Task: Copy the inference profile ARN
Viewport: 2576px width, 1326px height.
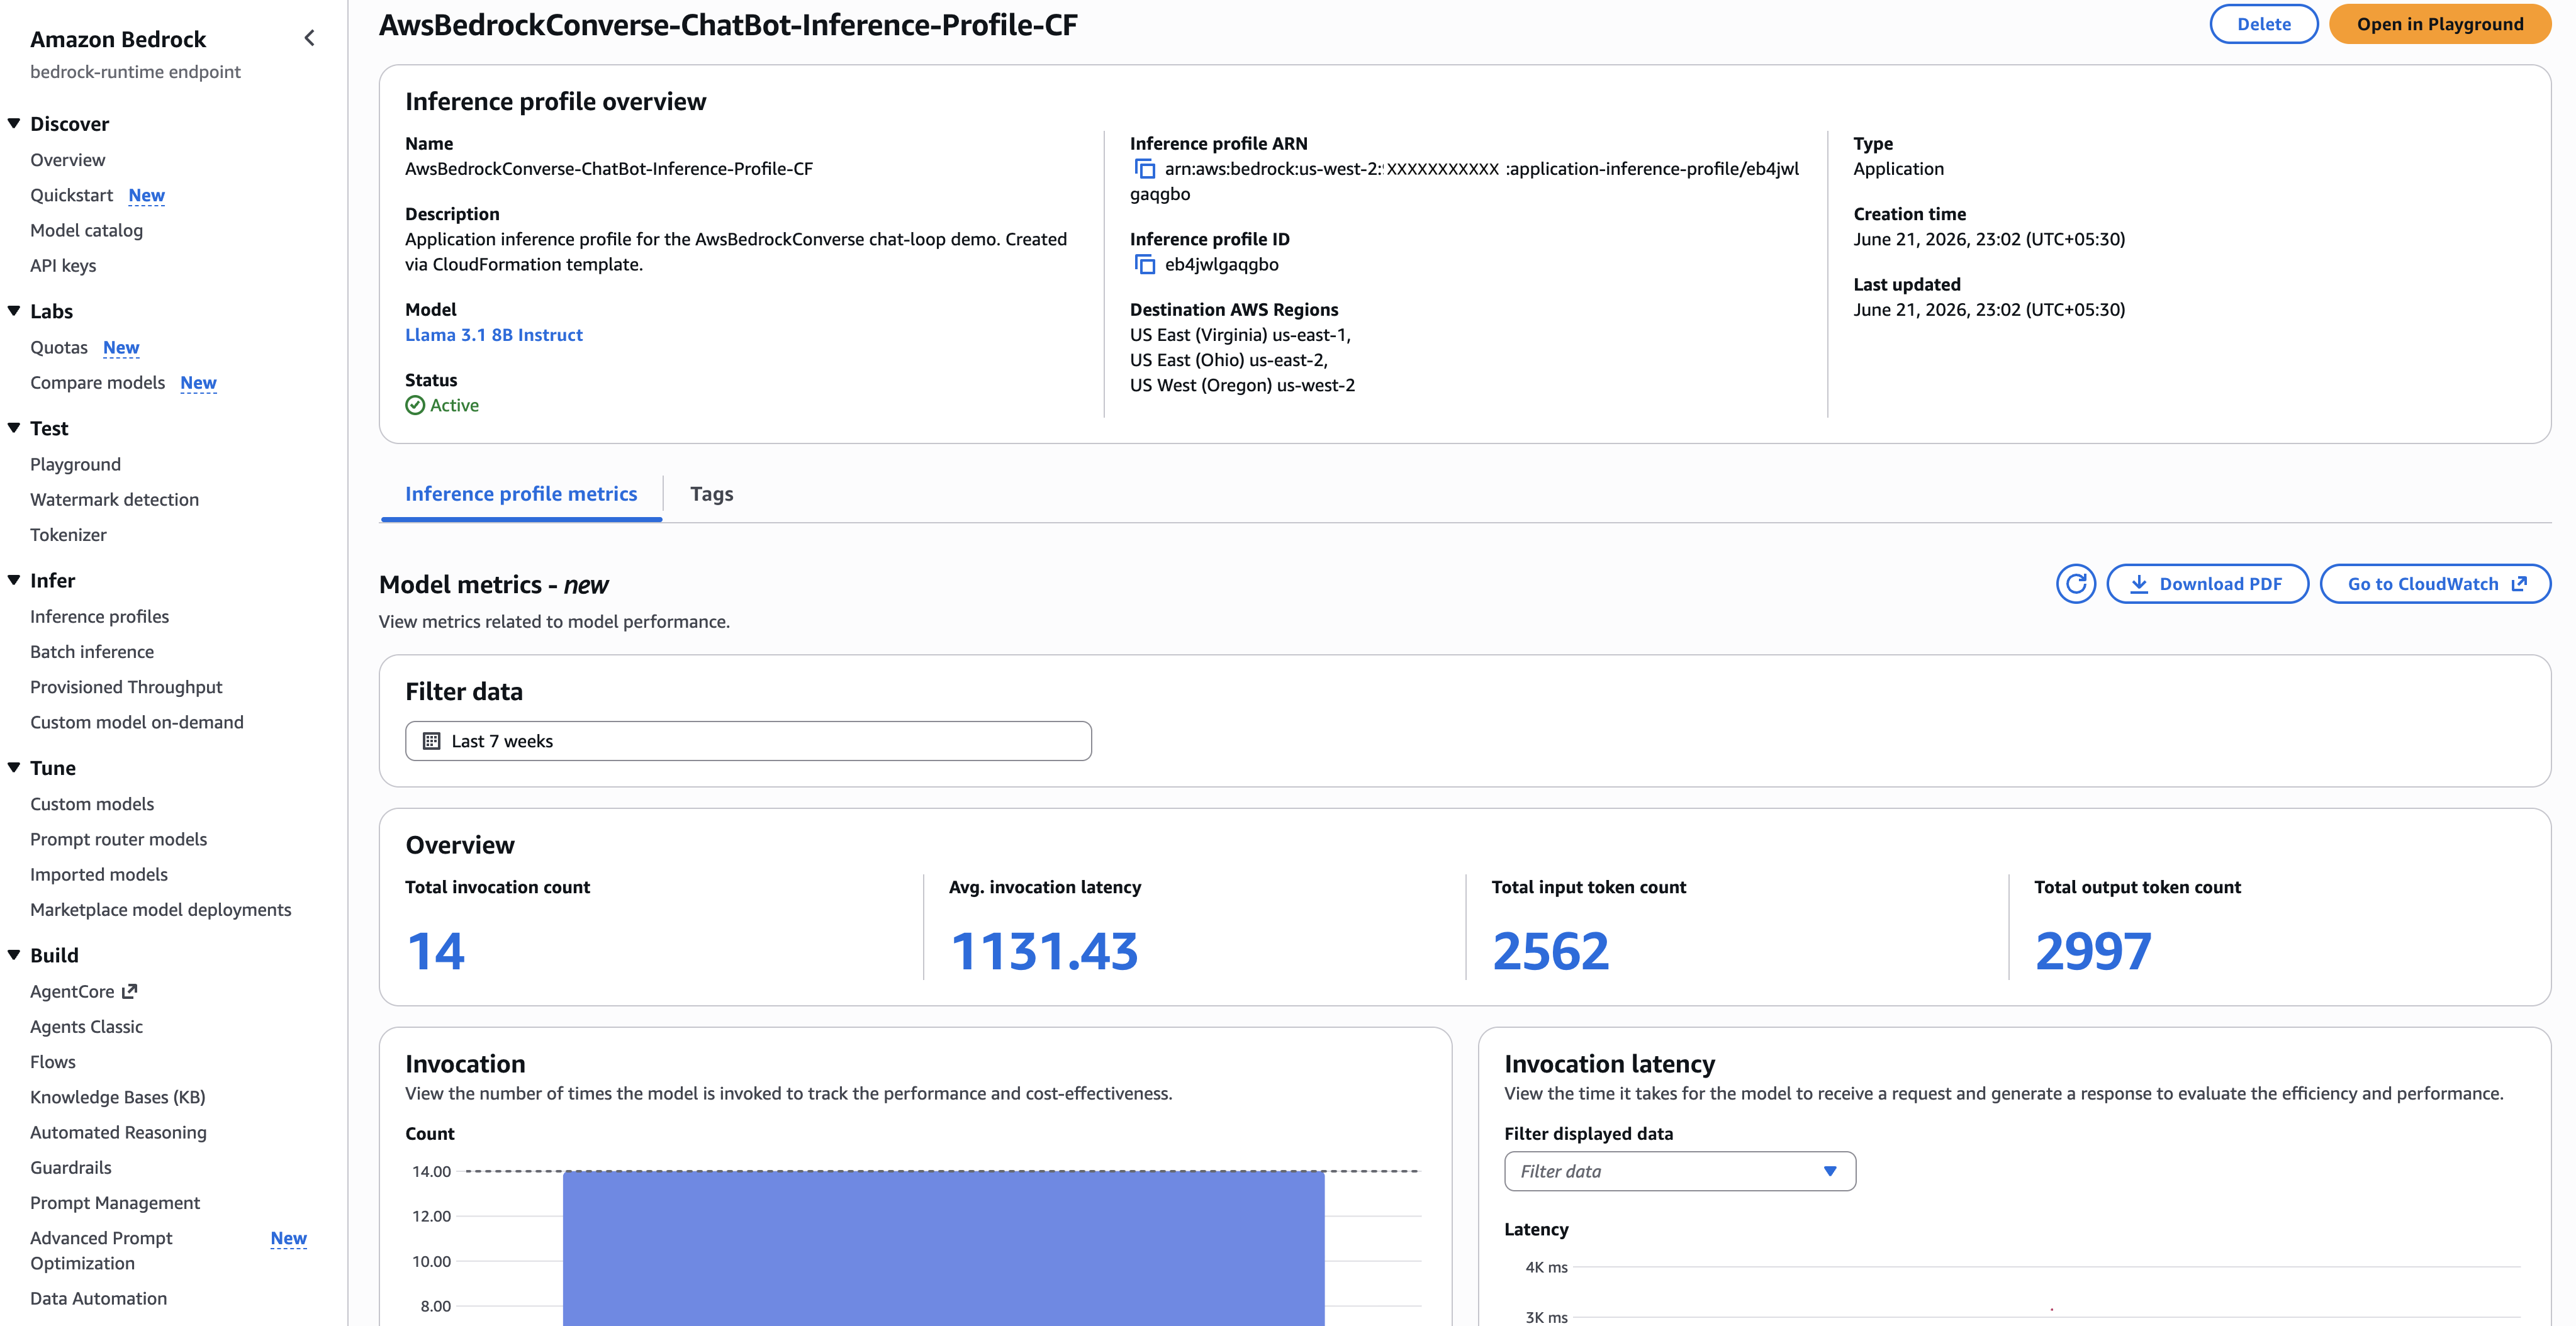Action: click(x=1145, y=169)
